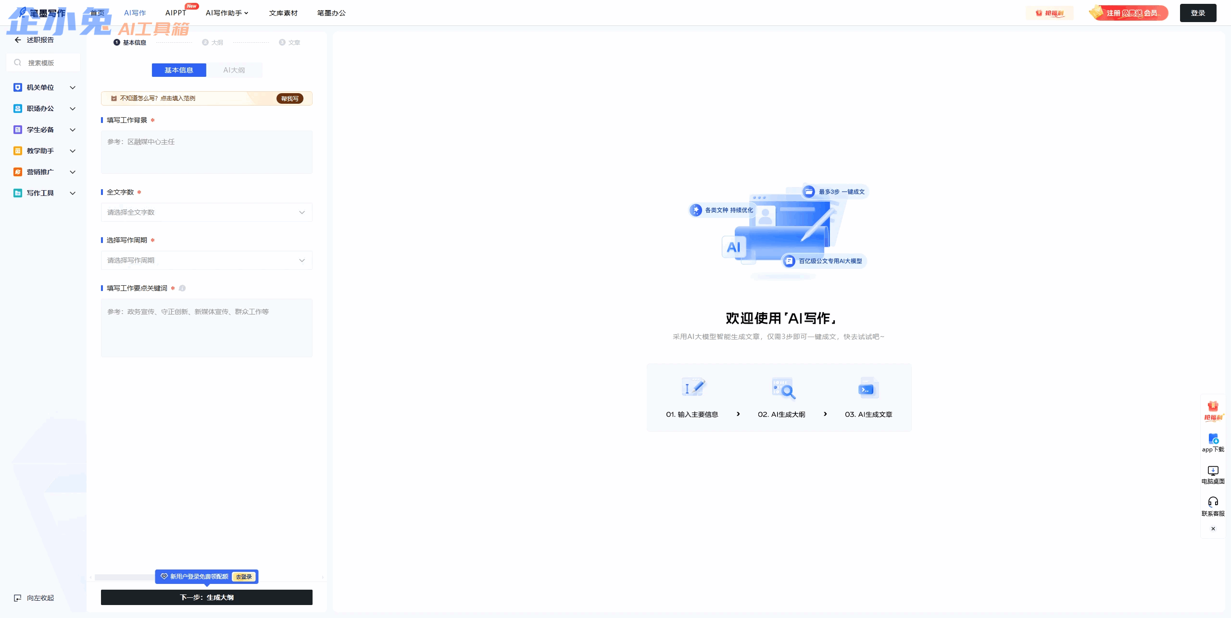Click the 登录 button

tap(1198, 13)
